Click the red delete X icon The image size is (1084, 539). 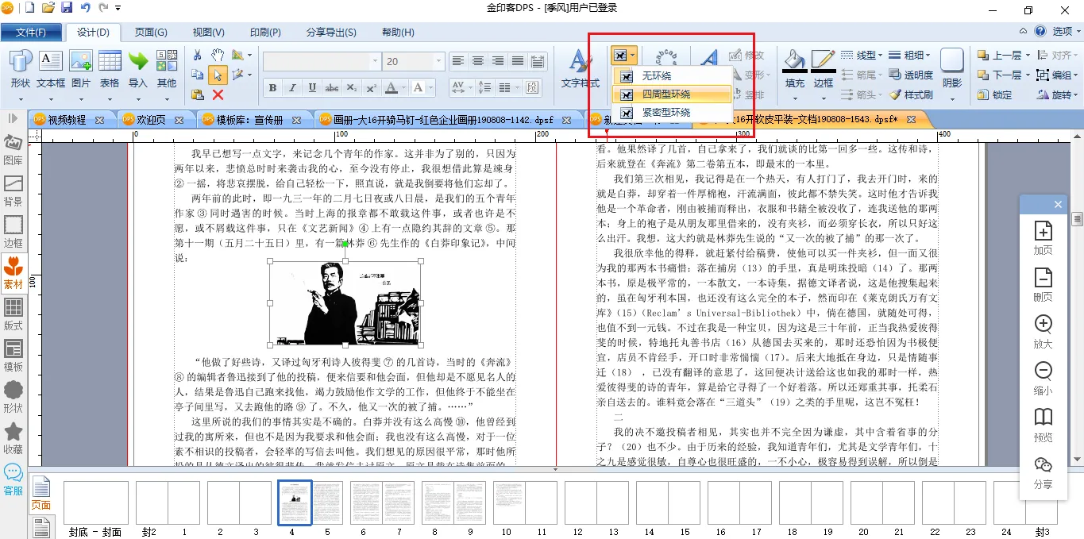pos(218,94)
